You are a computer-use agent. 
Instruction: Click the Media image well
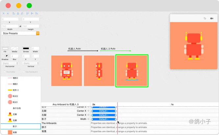click(x=13, y=48)
